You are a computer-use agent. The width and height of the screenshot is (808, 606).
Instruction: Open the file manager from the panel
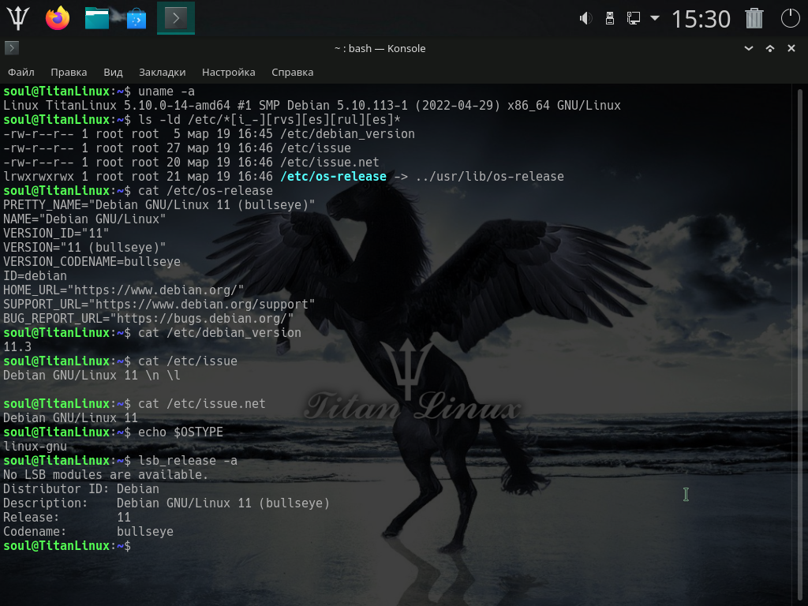97,19
